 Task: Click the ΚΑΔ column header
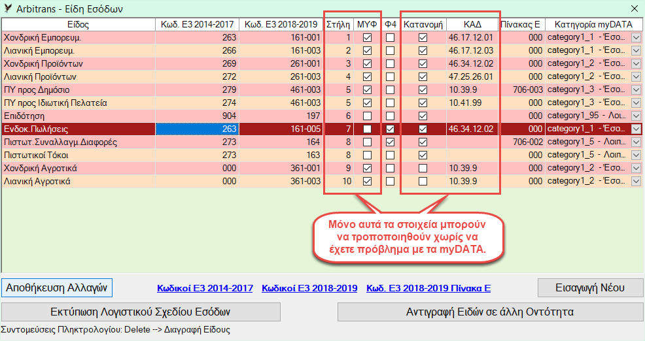472,24
